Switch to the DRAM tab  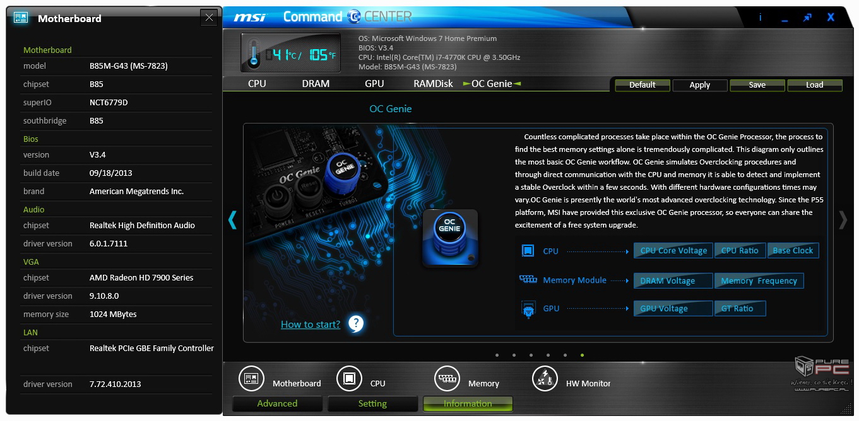point(316,84)
